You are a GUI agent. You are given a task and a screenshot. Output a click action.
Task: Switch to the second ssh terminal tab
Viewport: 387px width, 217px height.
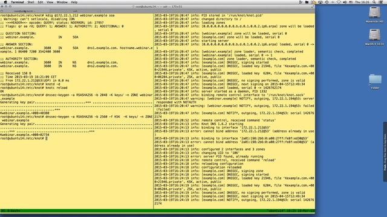pyautogui.click(x=75, y=11)
